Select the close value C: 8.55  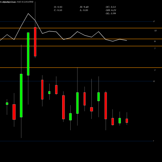tap(58, 10)
